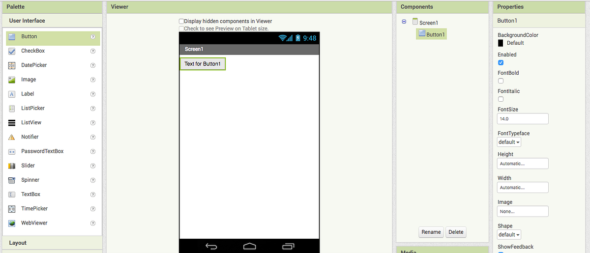Viewport: 590px width, 253px height.
Task: Click the FontSize input field
Action: coord(523,119)
